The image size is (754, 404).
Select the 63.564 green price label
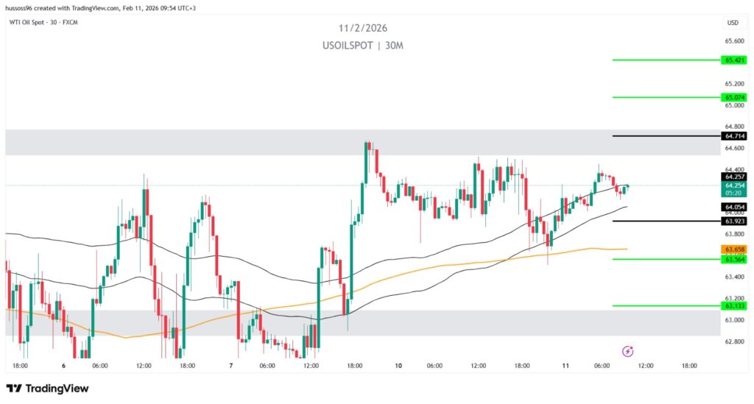pos(735,259)
